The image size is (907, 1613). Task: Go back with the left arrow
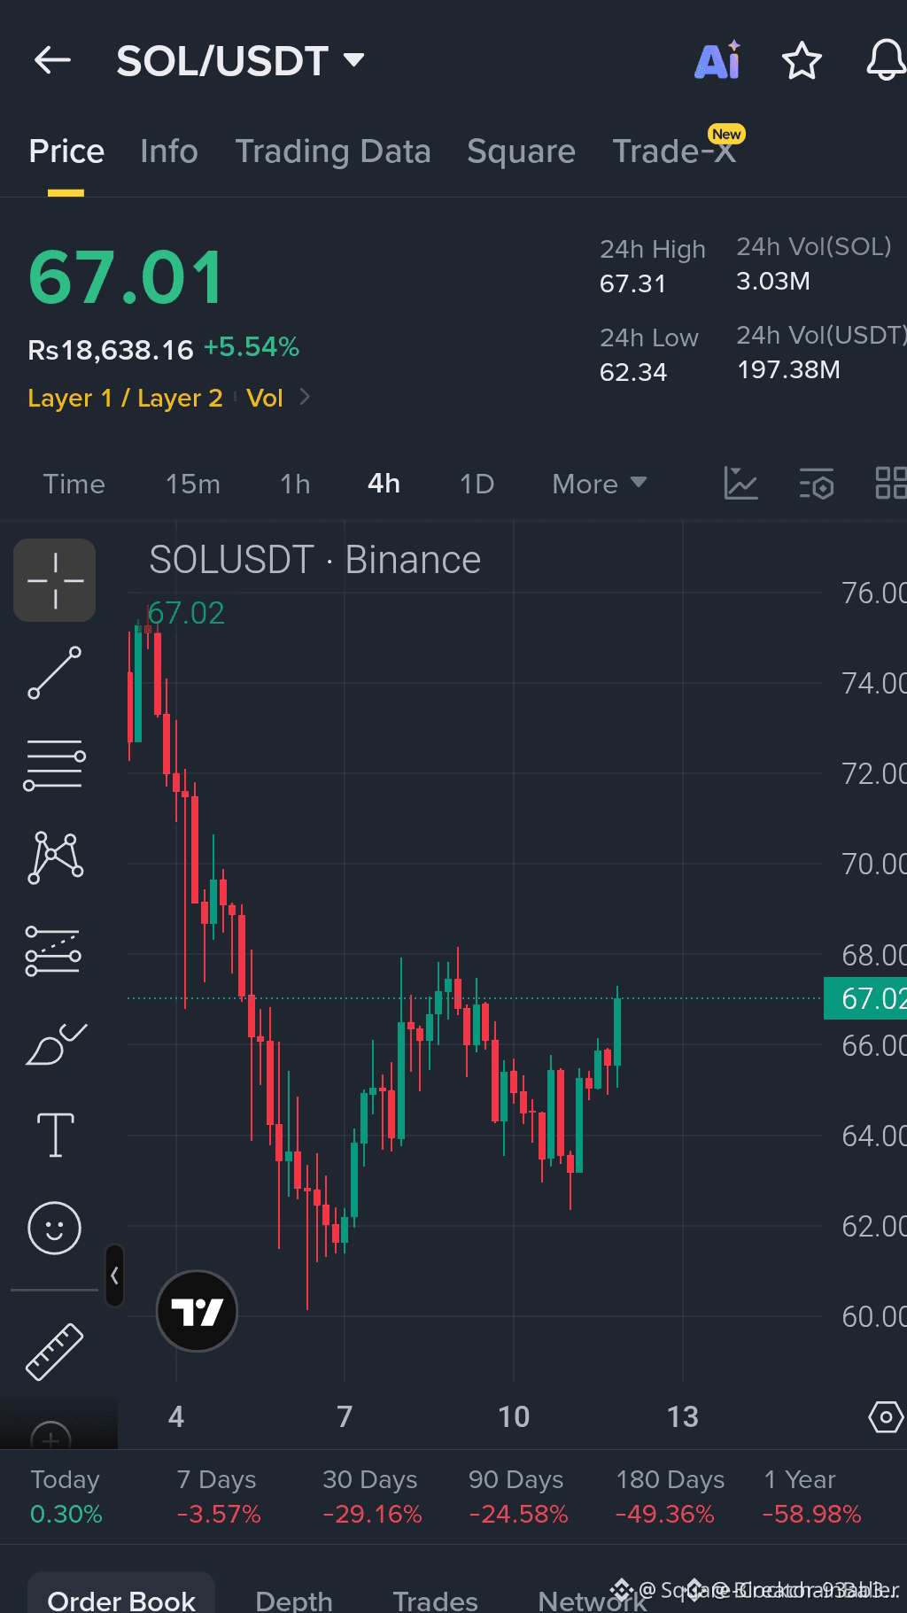coord(52,60)
